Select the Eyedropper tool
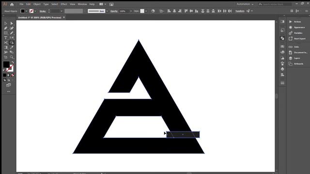Viewport: 310px width, 174px height. [12, 47]
